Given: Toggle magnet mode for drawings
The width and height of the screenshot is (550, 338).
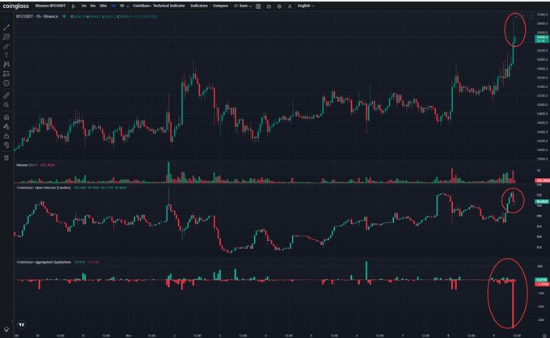Looking at the screenshot, I should pyautogui.click(x=6, y=117).
